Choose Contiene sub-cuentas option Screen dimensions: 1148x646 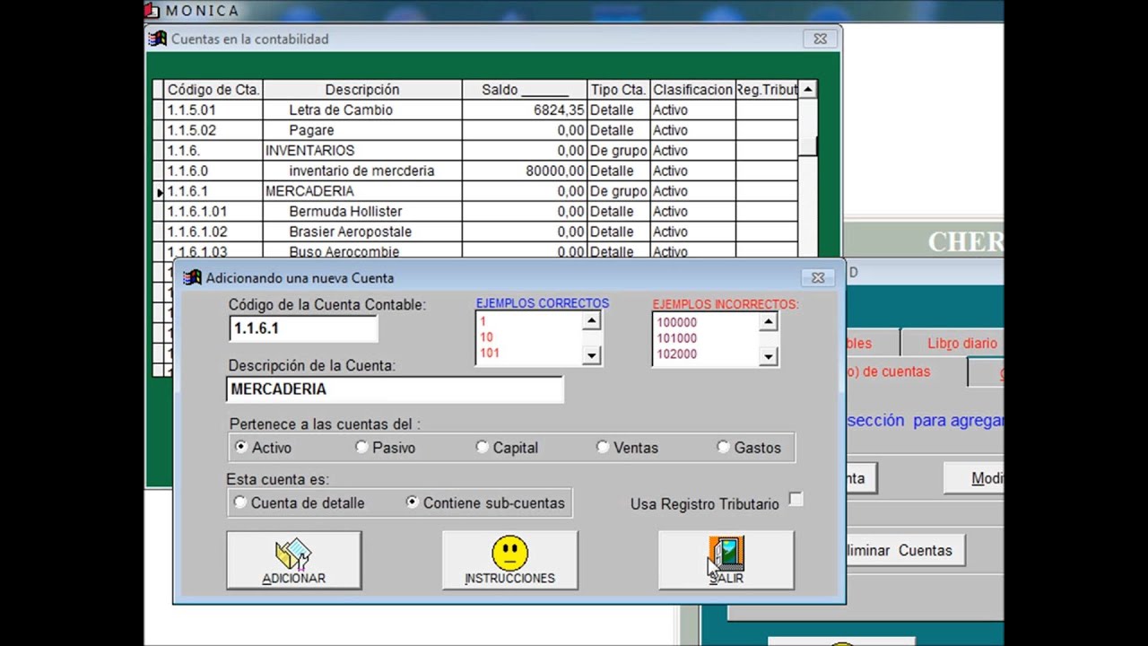412,502
